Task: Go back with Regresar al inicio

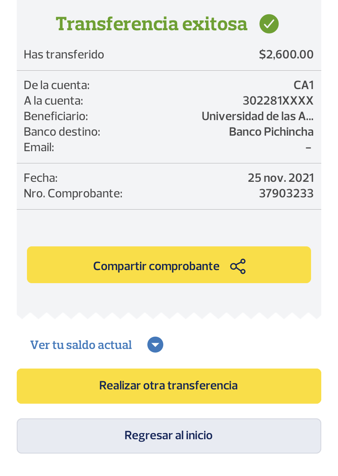Action: 169,436
